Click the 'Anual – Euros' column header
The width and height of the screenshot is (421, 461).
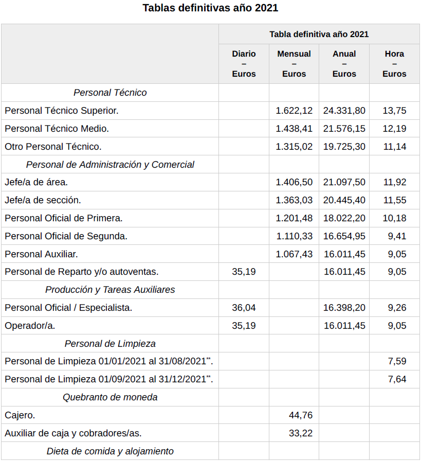(x=344, y=64)
